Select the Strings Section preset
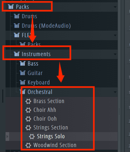130x152 pixels. [51, 128]
